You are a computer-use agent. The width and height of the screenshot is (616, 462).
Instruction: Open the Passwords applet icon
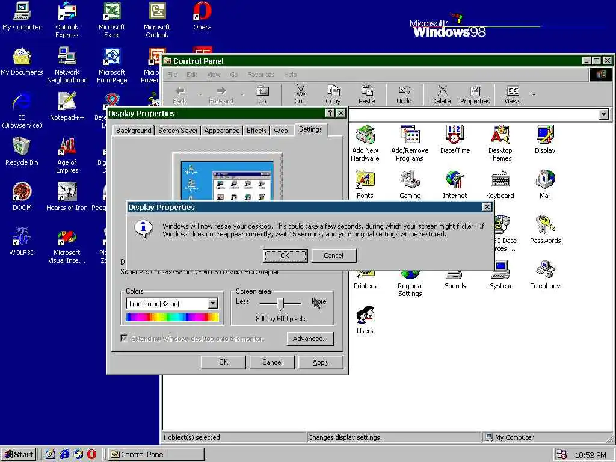pyautogui.click(x=545, y=229)
